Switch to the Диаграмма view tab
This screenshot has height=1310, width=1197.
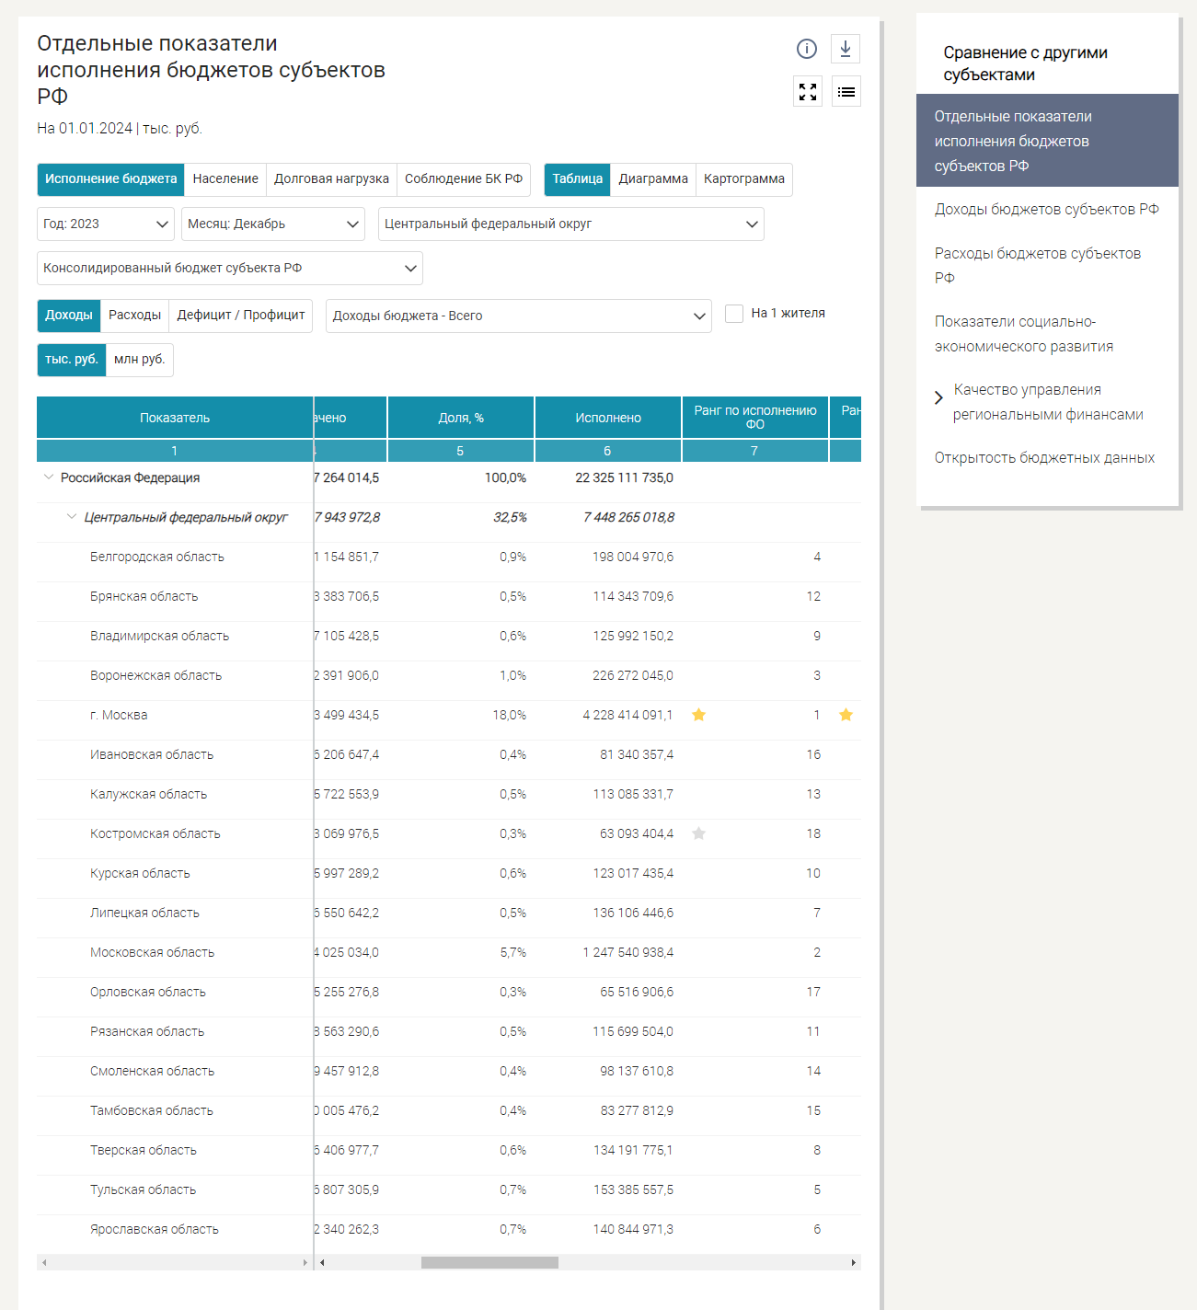tap(653, 179)
